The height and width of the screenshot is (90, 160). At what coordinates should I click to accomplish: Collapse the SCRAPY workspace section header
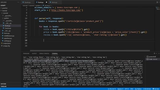(x=3, y=5)
